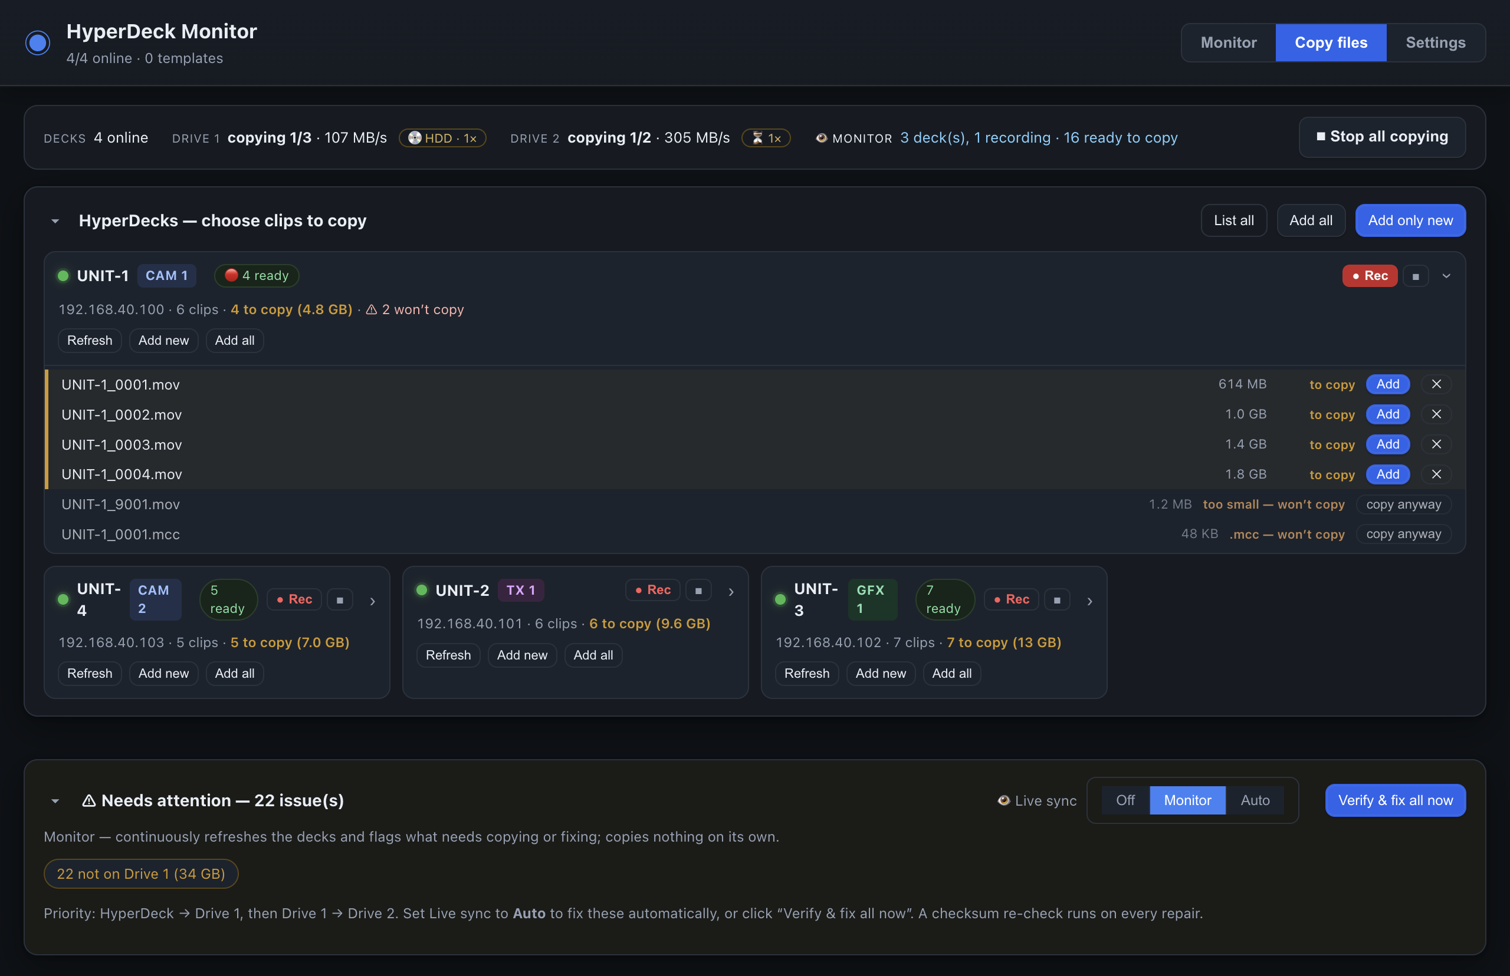Image resolution: width=1510 pixels, height=976 pixels.
Task: Add new clips from UNIT-3
Action: click(x=881, y=674)
